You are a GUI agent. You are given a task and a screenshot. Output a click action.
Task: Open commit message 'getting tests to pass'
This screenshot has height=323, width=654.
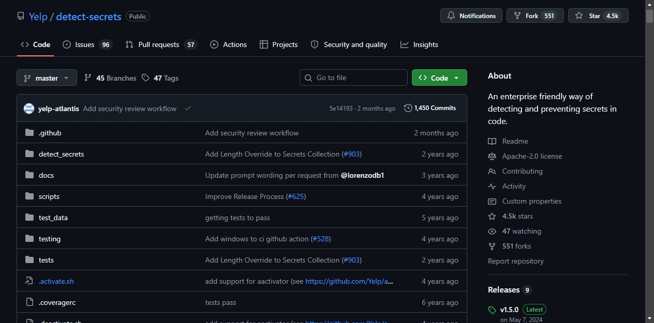point(237,218)
